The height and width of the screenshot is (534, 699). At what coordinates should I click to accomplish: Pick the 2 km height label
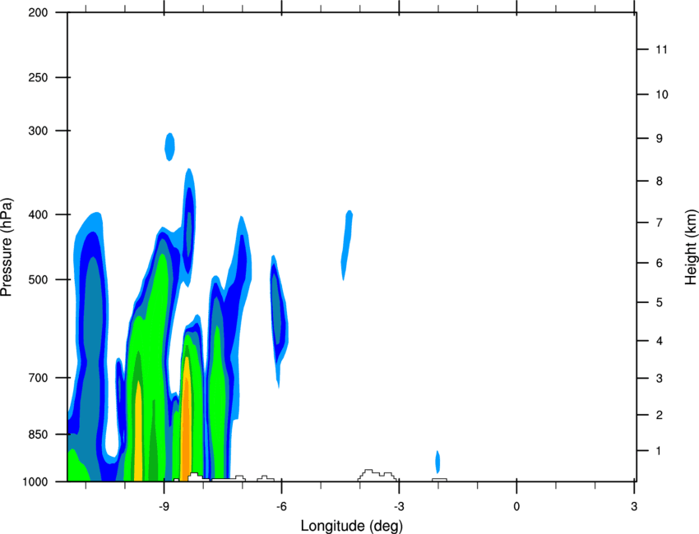click(x=660, y=415)
